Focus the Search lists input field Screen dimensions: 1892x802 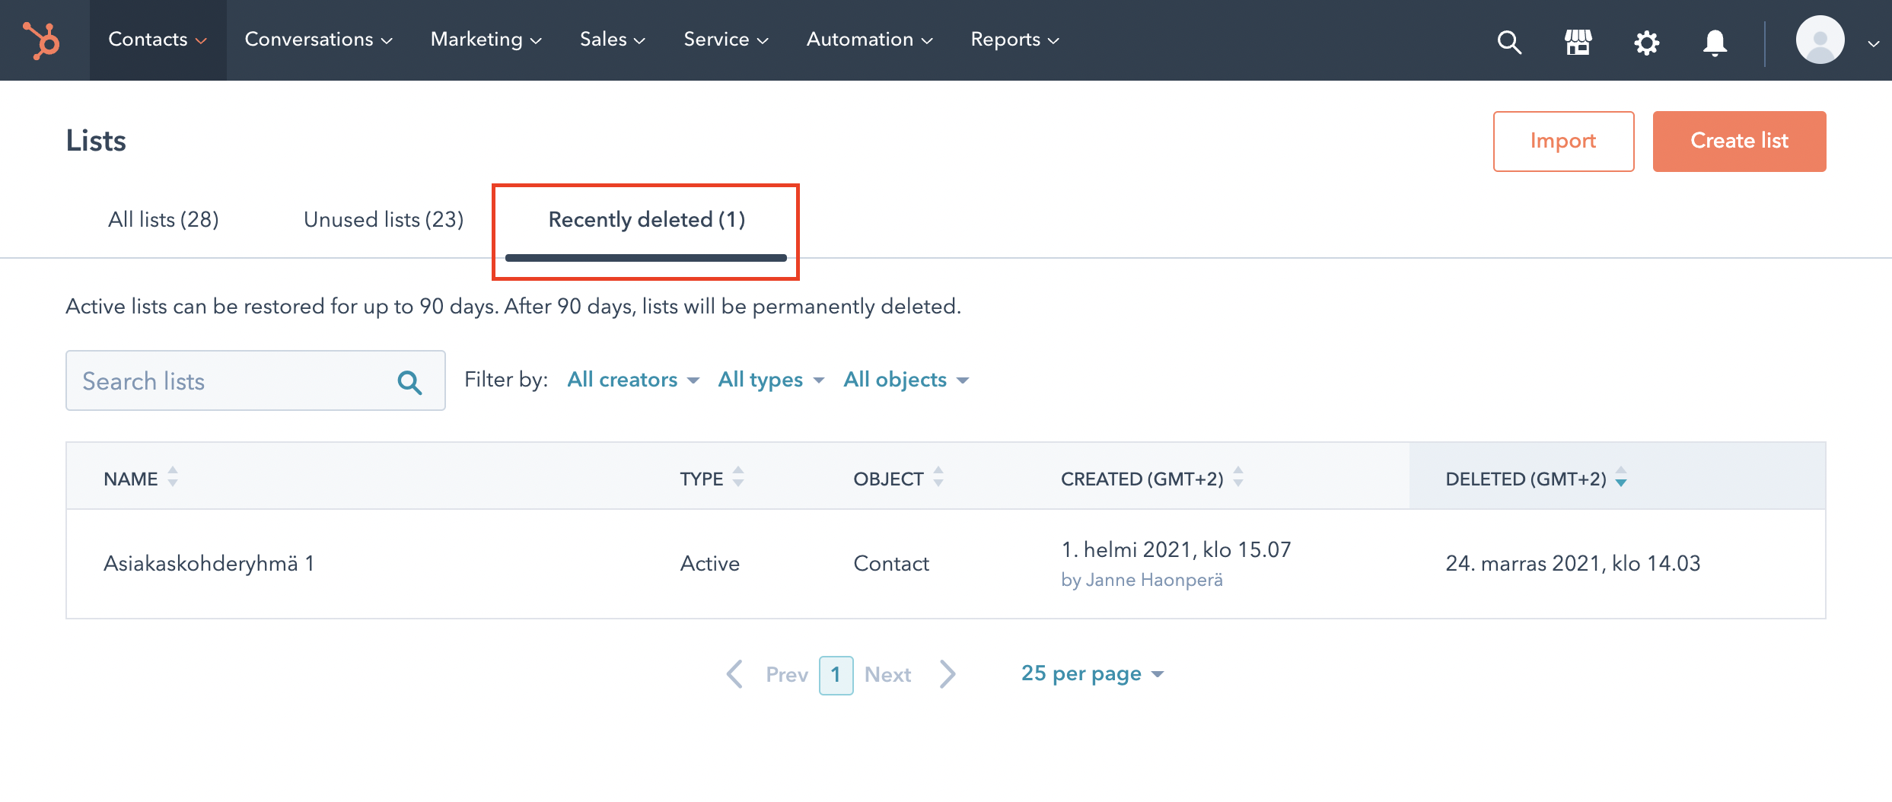click(x=255, y=380)
